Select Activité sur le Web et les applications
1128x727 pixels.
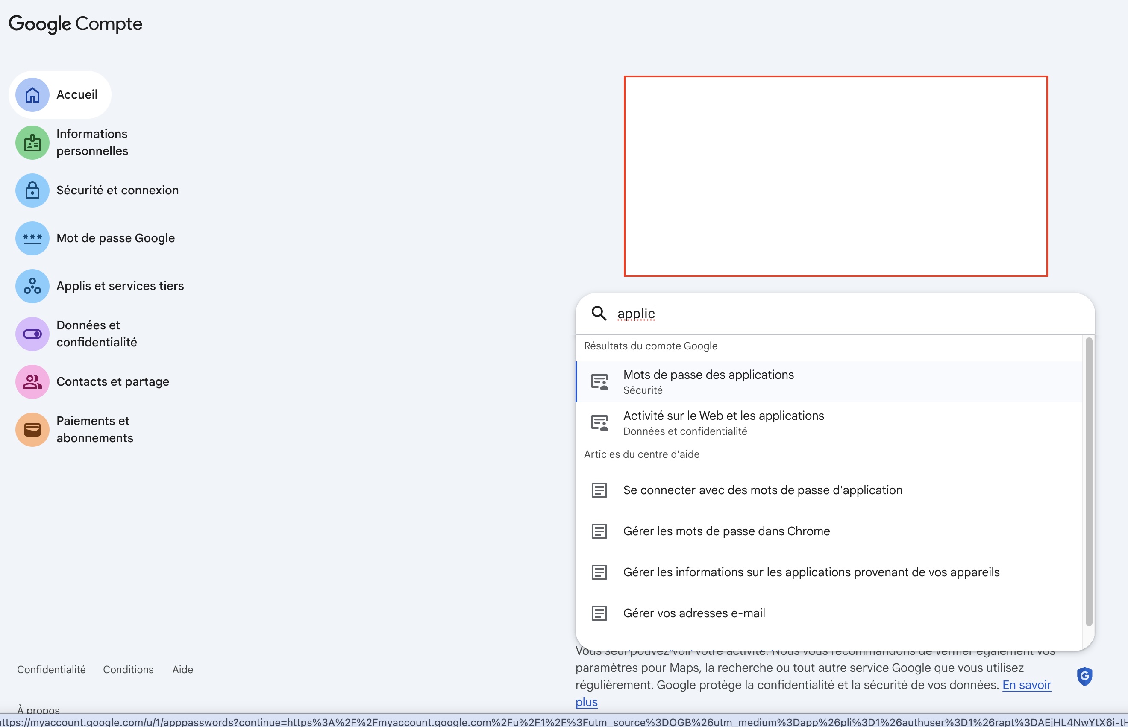click(x=723, y=422)
